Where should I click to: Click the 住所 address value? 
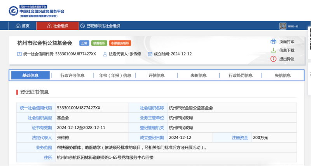click(x=105, y=157)
